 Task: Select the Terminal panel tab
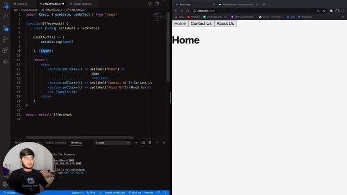pyautogui.click(x=76, y=143)
